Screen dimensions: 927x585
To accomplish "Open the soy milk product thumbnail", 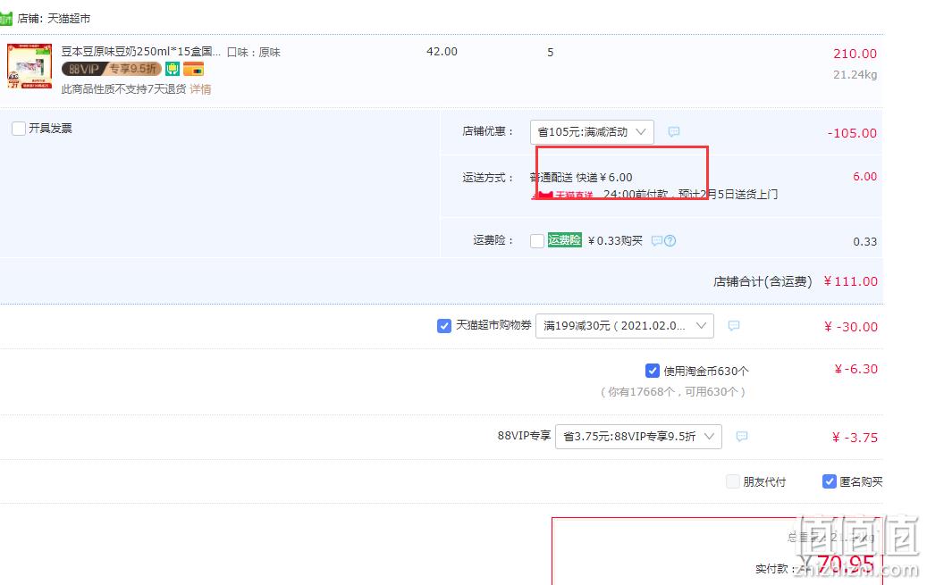I will (x=29, y=66).
